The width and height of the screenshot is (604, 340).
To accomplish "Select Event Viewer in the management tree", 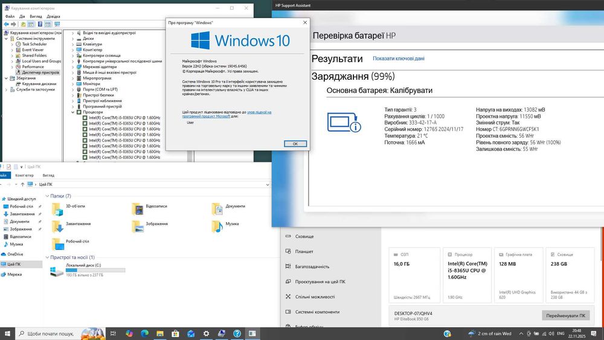I will [33, 50].
